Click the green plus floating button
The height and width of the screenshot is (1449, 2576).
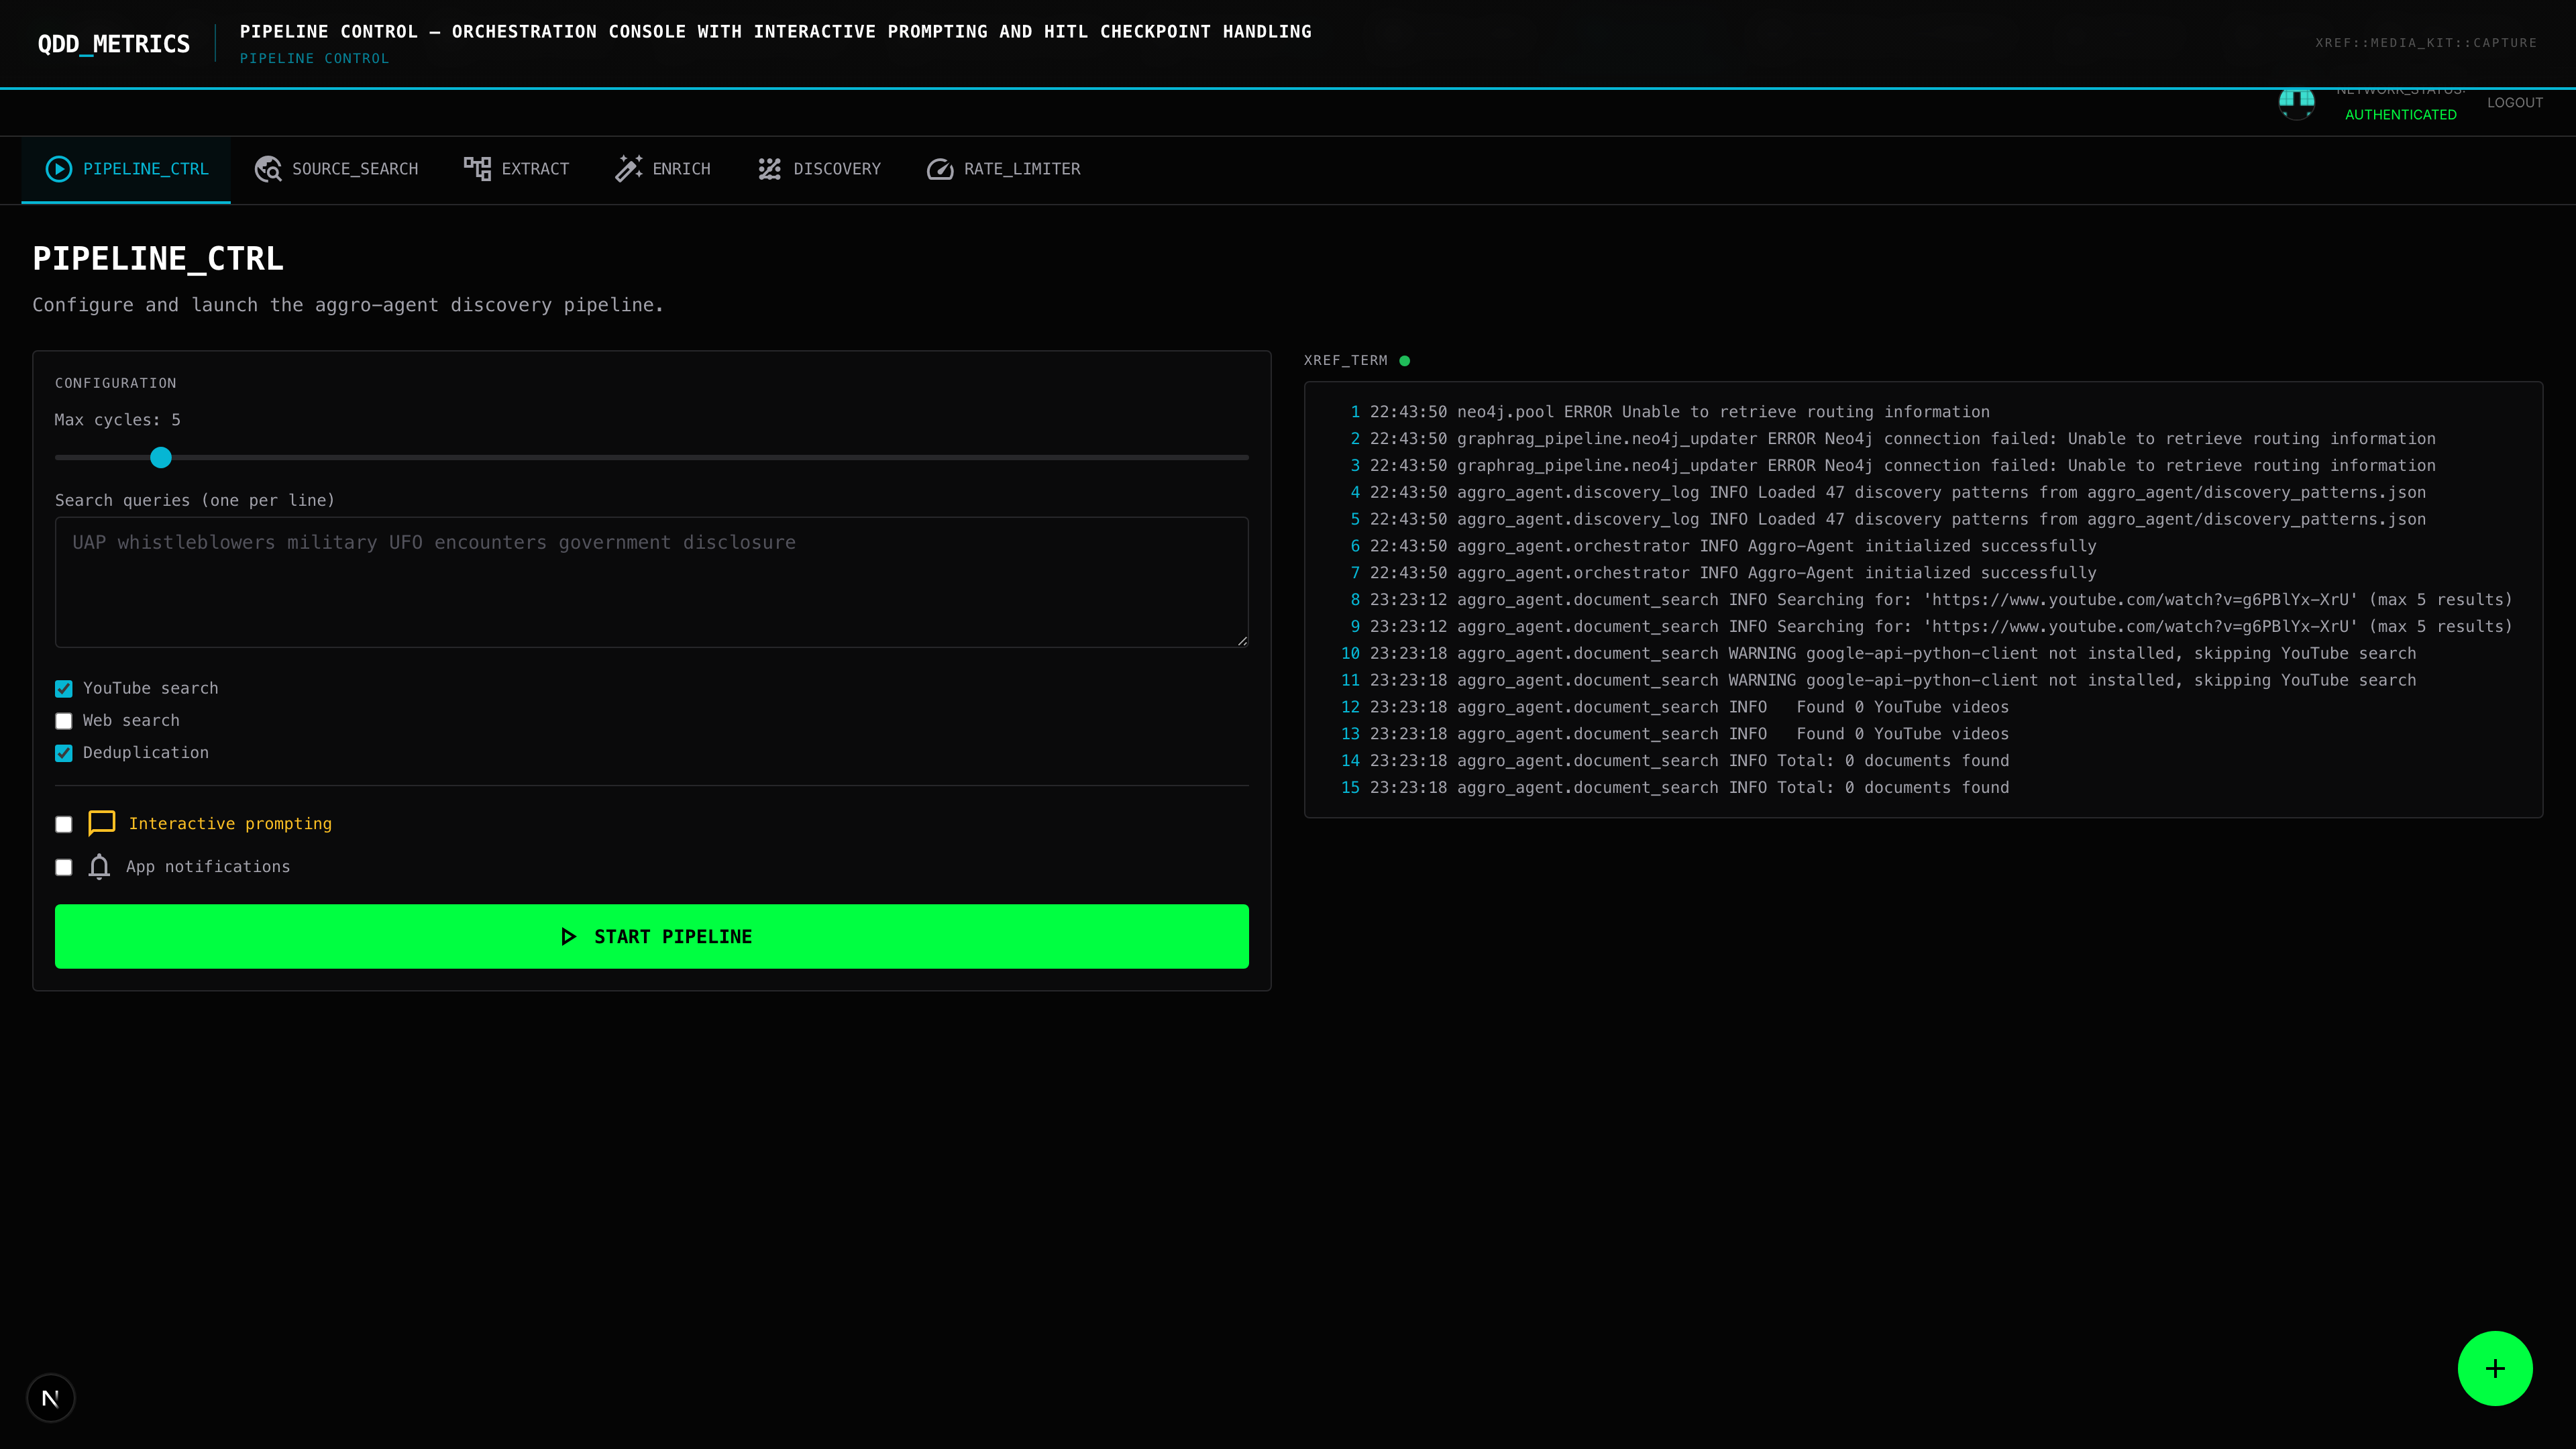point(2494,1368)
